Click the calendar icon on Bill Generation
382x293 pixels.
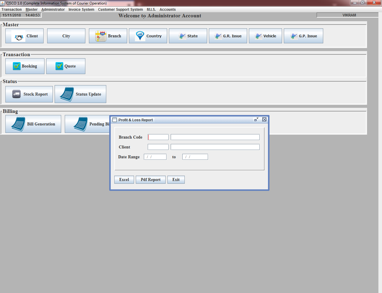click(x=18, y=124)
